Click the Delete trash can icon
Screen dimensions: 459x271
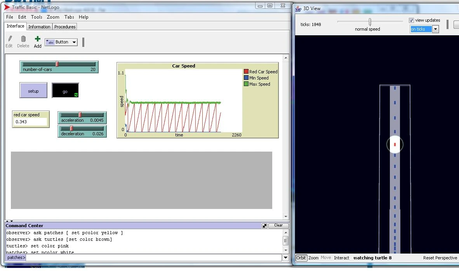click(x=23, y=39)
